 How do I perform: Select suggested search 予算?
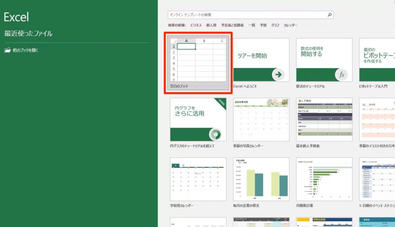pyautogui.click(x=263, y=25)
